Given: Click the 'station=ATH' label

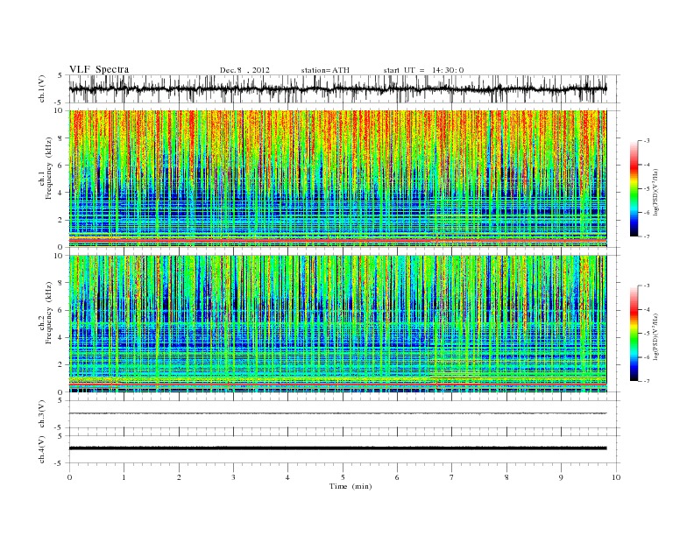Looking at the screenshot, I should coord(325,70).
